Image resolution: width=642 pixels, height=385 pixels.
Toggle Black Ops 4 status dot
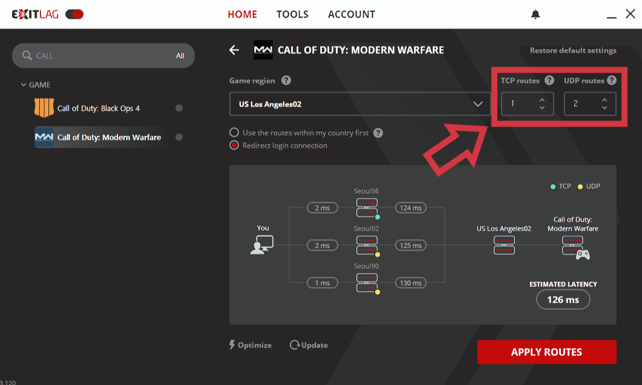pyautogui.click(x=179, y=108)
